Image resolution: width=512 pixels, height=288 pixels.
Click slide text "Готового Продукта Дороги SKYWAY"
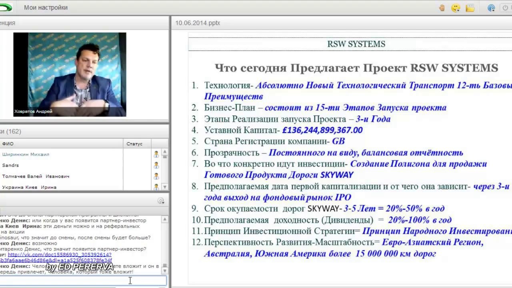279,175
